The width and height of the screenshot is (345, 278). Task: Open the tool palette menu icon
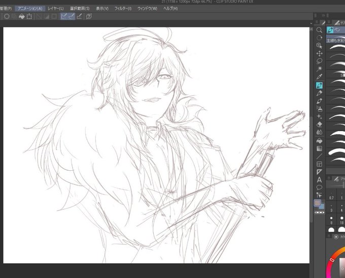(x=317, y=22)
